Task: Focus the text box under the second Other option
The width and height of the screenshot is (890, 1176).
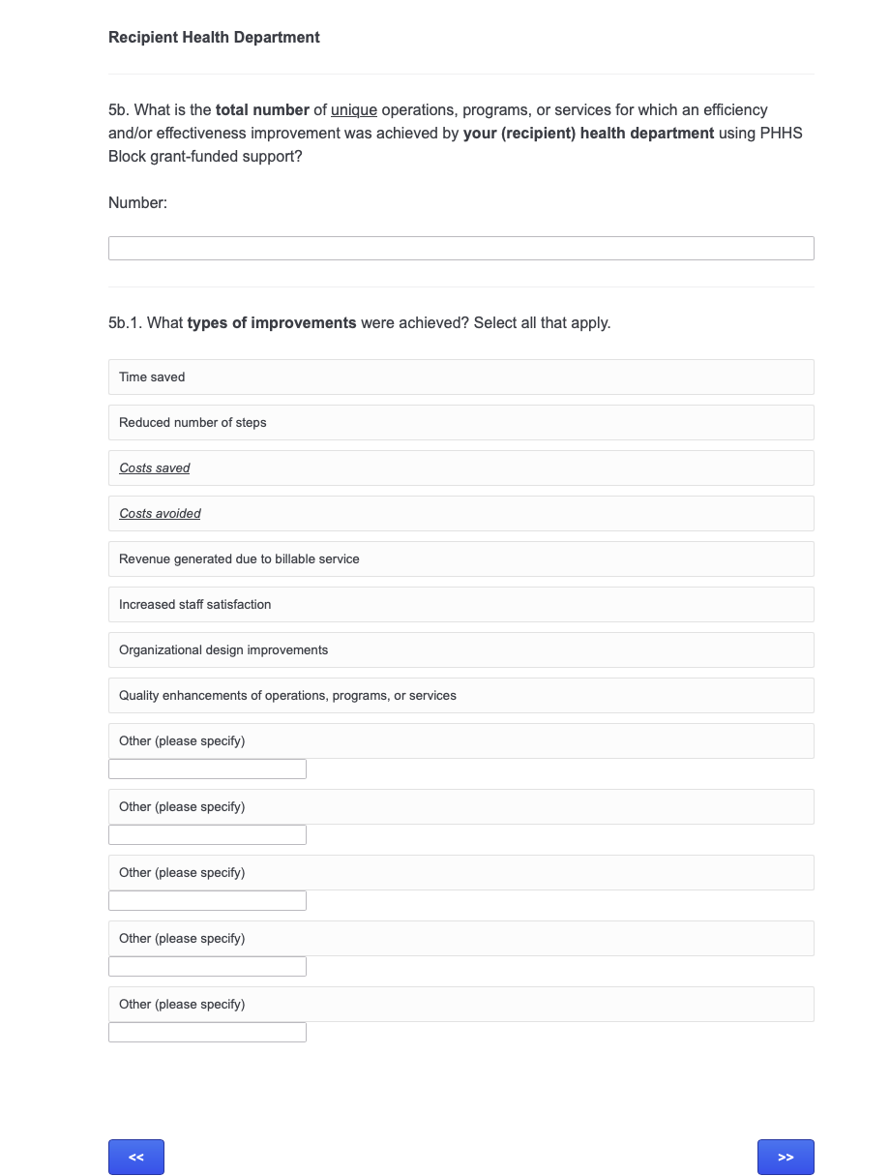Action: [207, 835]
